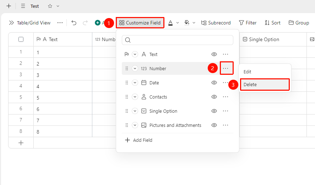Expand the Number field type chevron
Screen dimensions: 315x185
(x=135, y=68)
